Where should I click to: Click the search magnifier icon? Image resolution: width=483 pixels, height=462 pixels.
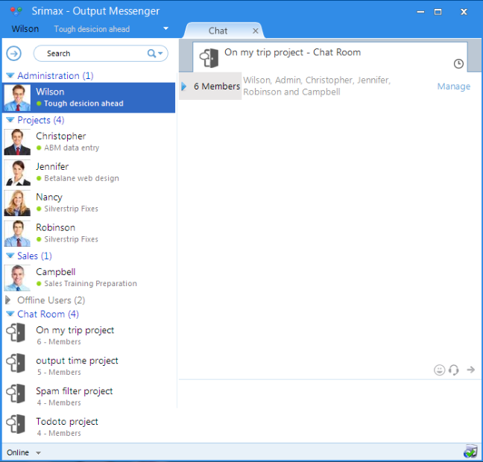coord(152,54)
